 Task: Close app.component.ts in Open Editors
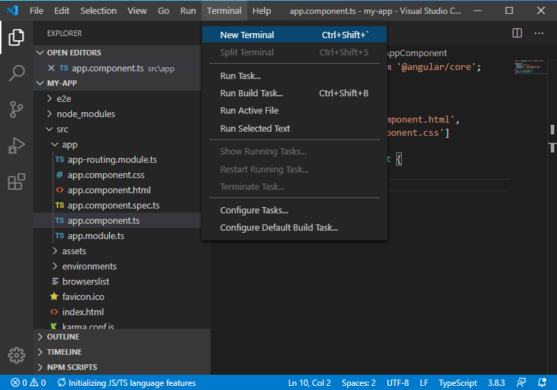51,68
